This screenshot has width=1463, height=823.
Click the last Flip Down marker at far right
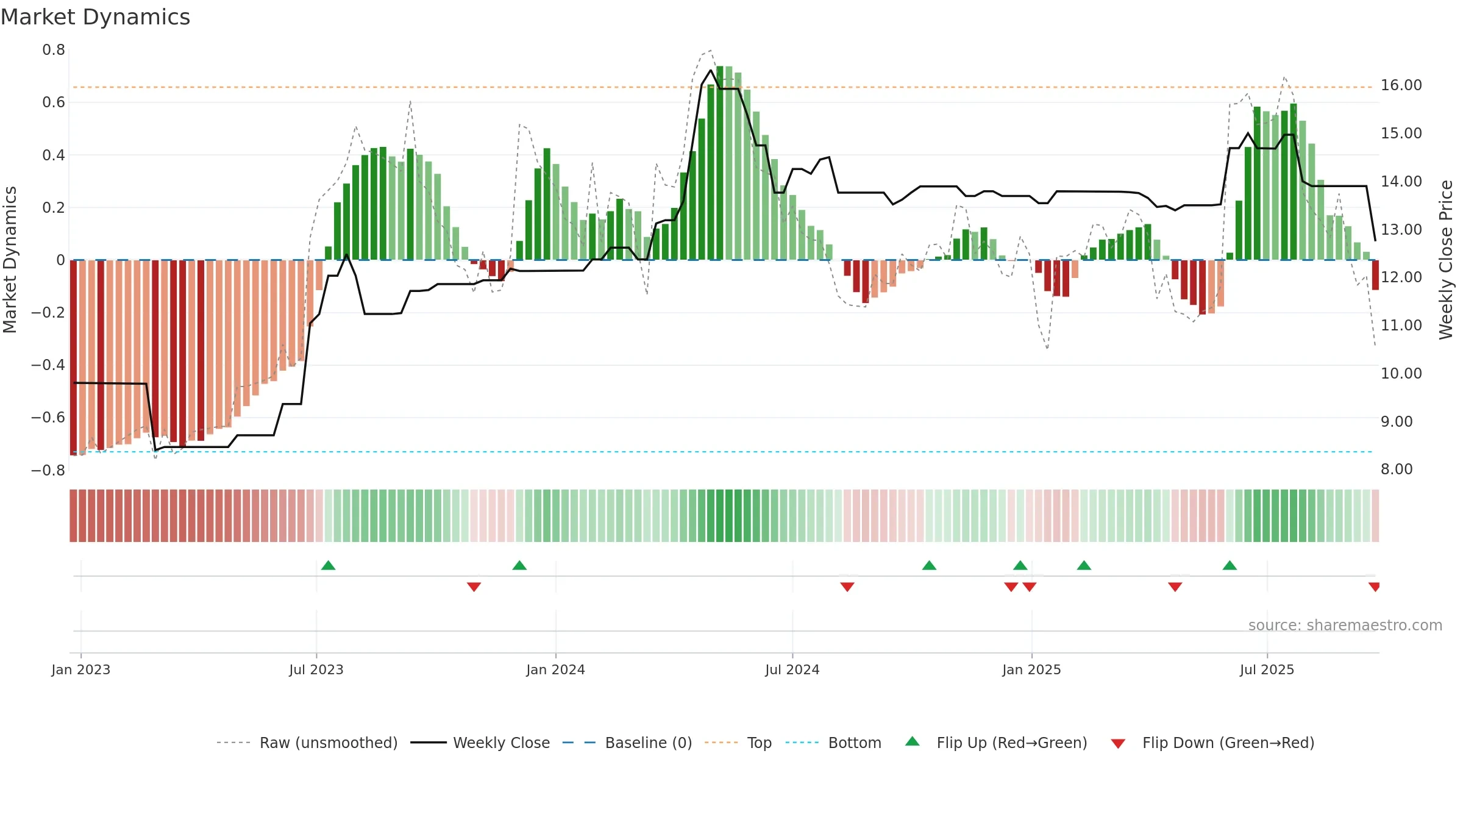point(1374,586)
